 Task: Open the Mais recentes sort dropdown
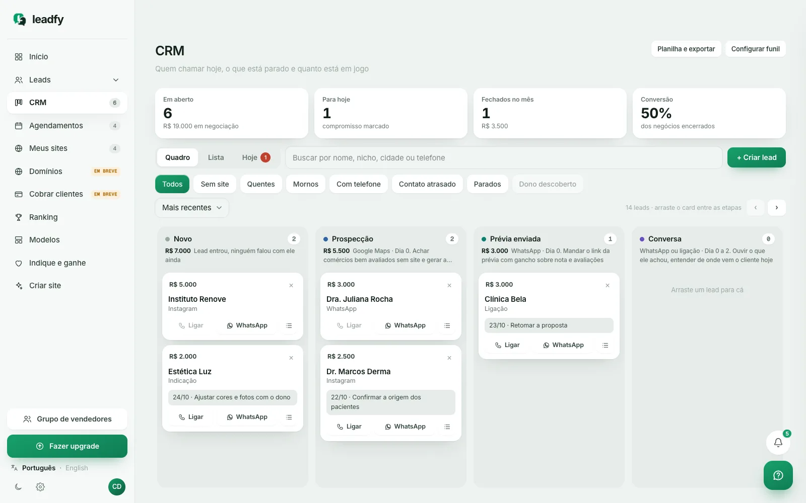(x=192, y=208)
